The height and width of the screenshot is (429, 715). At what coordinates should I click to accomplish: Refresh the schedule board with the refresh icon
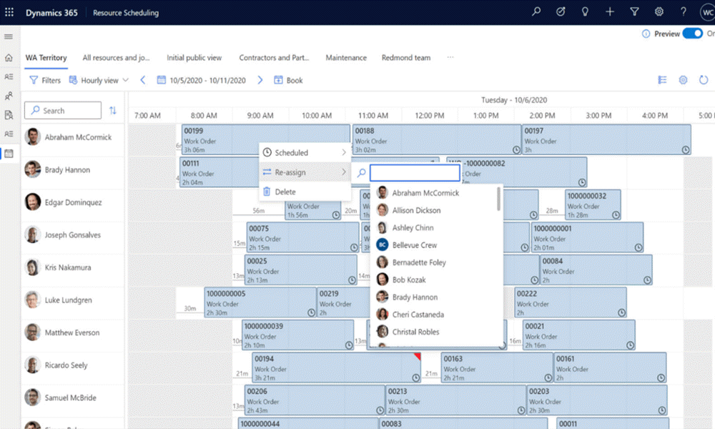704,79
